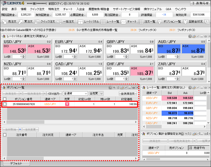The image size is (211, 167).
Task: Open クイック注文 quick order from toolbar
Action: pos(45,22)
